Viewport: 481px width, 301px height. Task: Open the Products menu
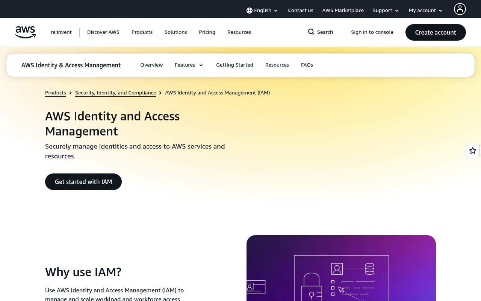click(x=142, y=32)
